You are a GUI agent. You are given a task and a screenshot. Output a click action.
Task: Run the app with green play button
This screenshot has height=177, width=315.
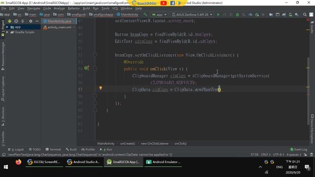pyautogui.click(x=219, y=14)
